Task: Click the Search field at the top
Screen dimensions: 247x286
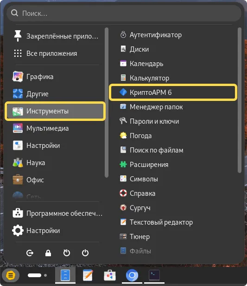Action: tap(124, 13)
